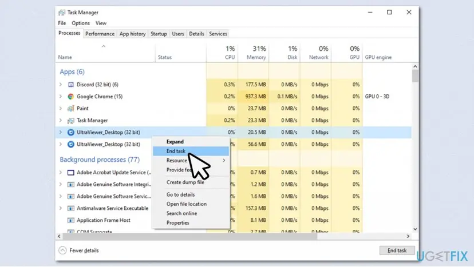This screenshot has height=267, width=474.
Task: Open the File menu
Action: point(62,23)
